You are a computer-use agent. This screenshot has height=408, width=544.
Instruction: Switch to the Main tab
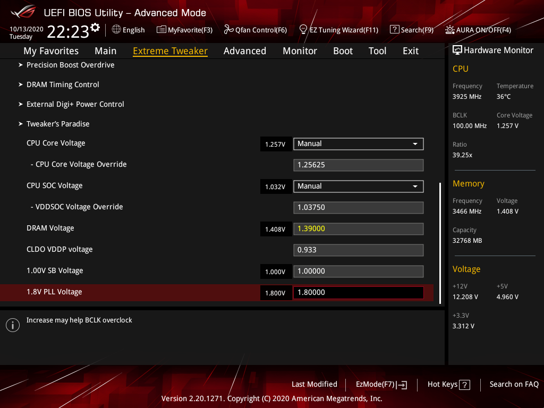(x=106, y=51)
